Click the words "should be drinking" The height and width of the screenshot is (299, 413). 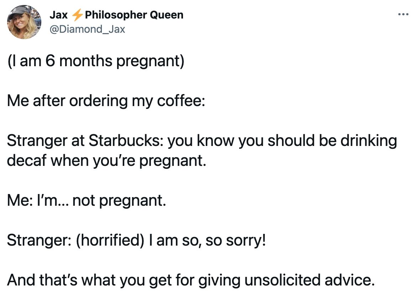333,140
